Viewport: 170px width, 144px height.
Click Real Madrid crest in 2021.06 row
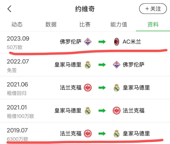[116, 88]
